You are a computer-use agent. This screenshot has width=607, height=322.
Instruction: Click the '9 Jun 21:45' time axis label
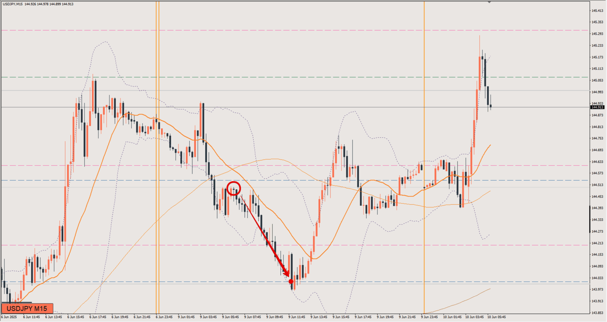[x=408, y=317]
